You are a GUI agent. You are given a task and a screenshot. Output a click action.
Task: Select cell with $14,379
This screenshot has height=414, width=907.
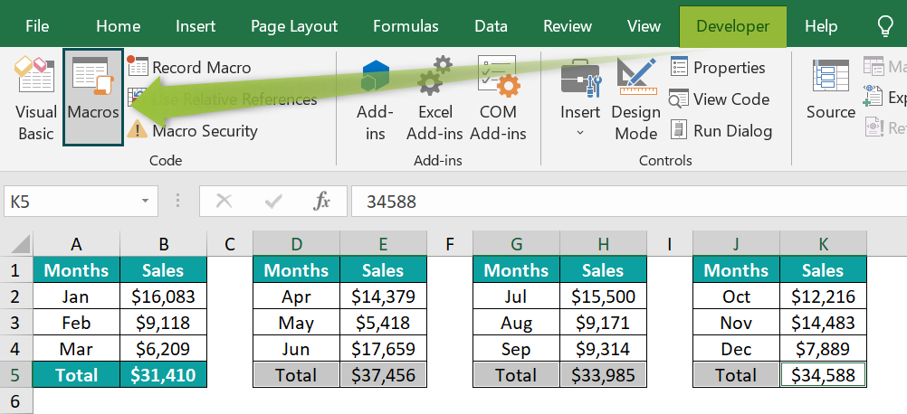[x=383, y=296]
